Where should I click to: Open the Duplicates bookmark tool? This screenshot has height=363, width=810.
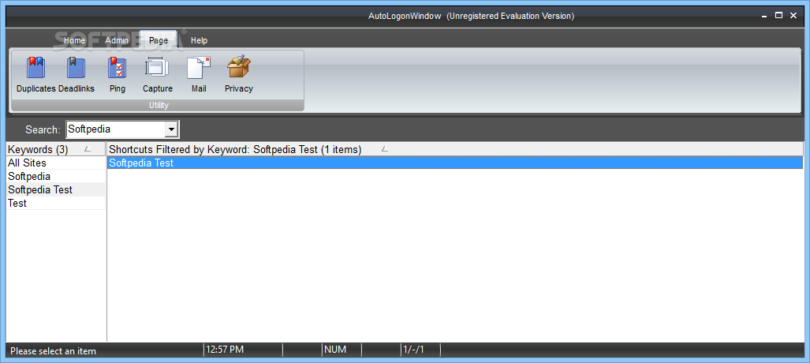(35, 75)
